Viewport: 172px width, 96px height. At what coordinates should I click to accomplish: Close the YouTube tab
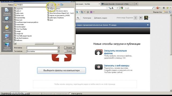click(x=99, y=4)
